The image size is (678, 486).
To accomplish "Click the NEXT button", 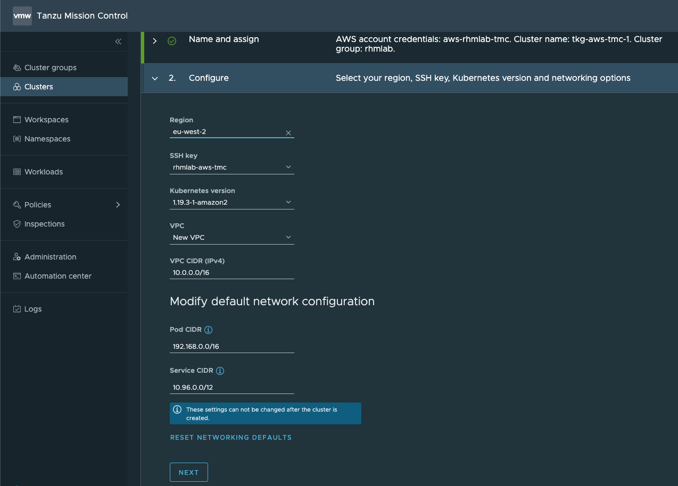I will pos(189,472).
